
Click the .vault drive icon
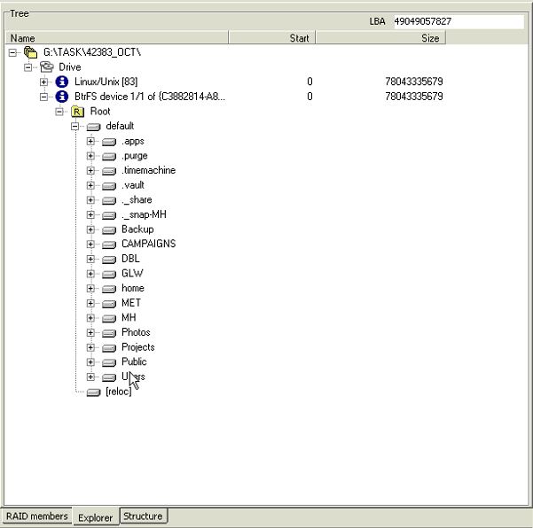point(109,186)
